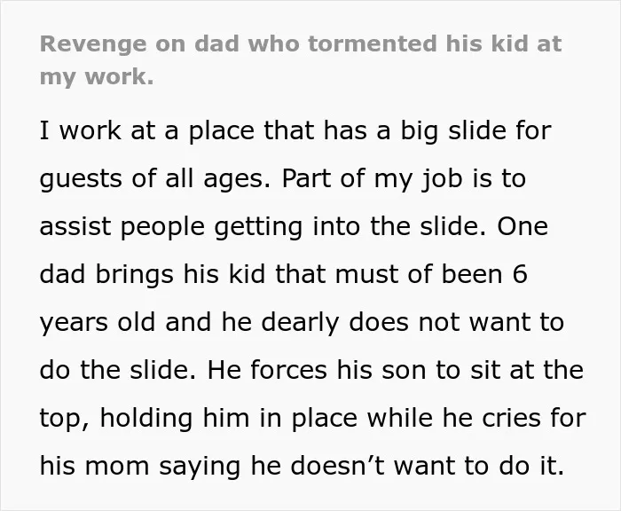Click the word "people" in the body text
Image resolution: width=621 pixels, height=511 pixels.
click(162, 227)
